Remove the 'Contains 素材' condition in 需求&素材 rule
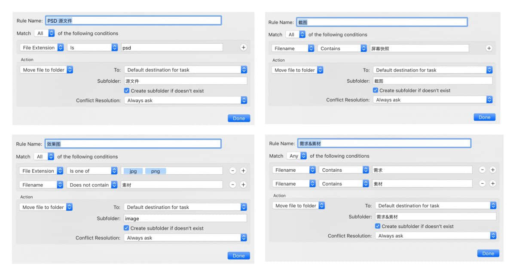Viewport: 507px width, 272px height. point(482,183)
